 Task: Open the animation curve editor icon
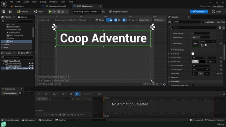(100, 94)
